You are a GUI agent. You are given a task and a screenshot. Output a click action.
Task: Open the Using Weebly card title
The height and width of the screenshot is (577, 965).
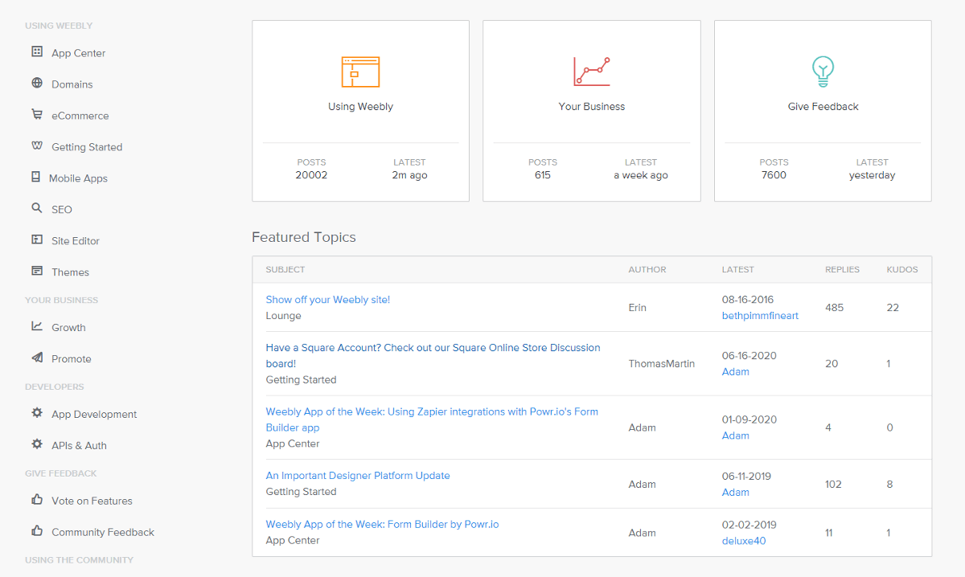pyautogui.click(x=360, y=106)
